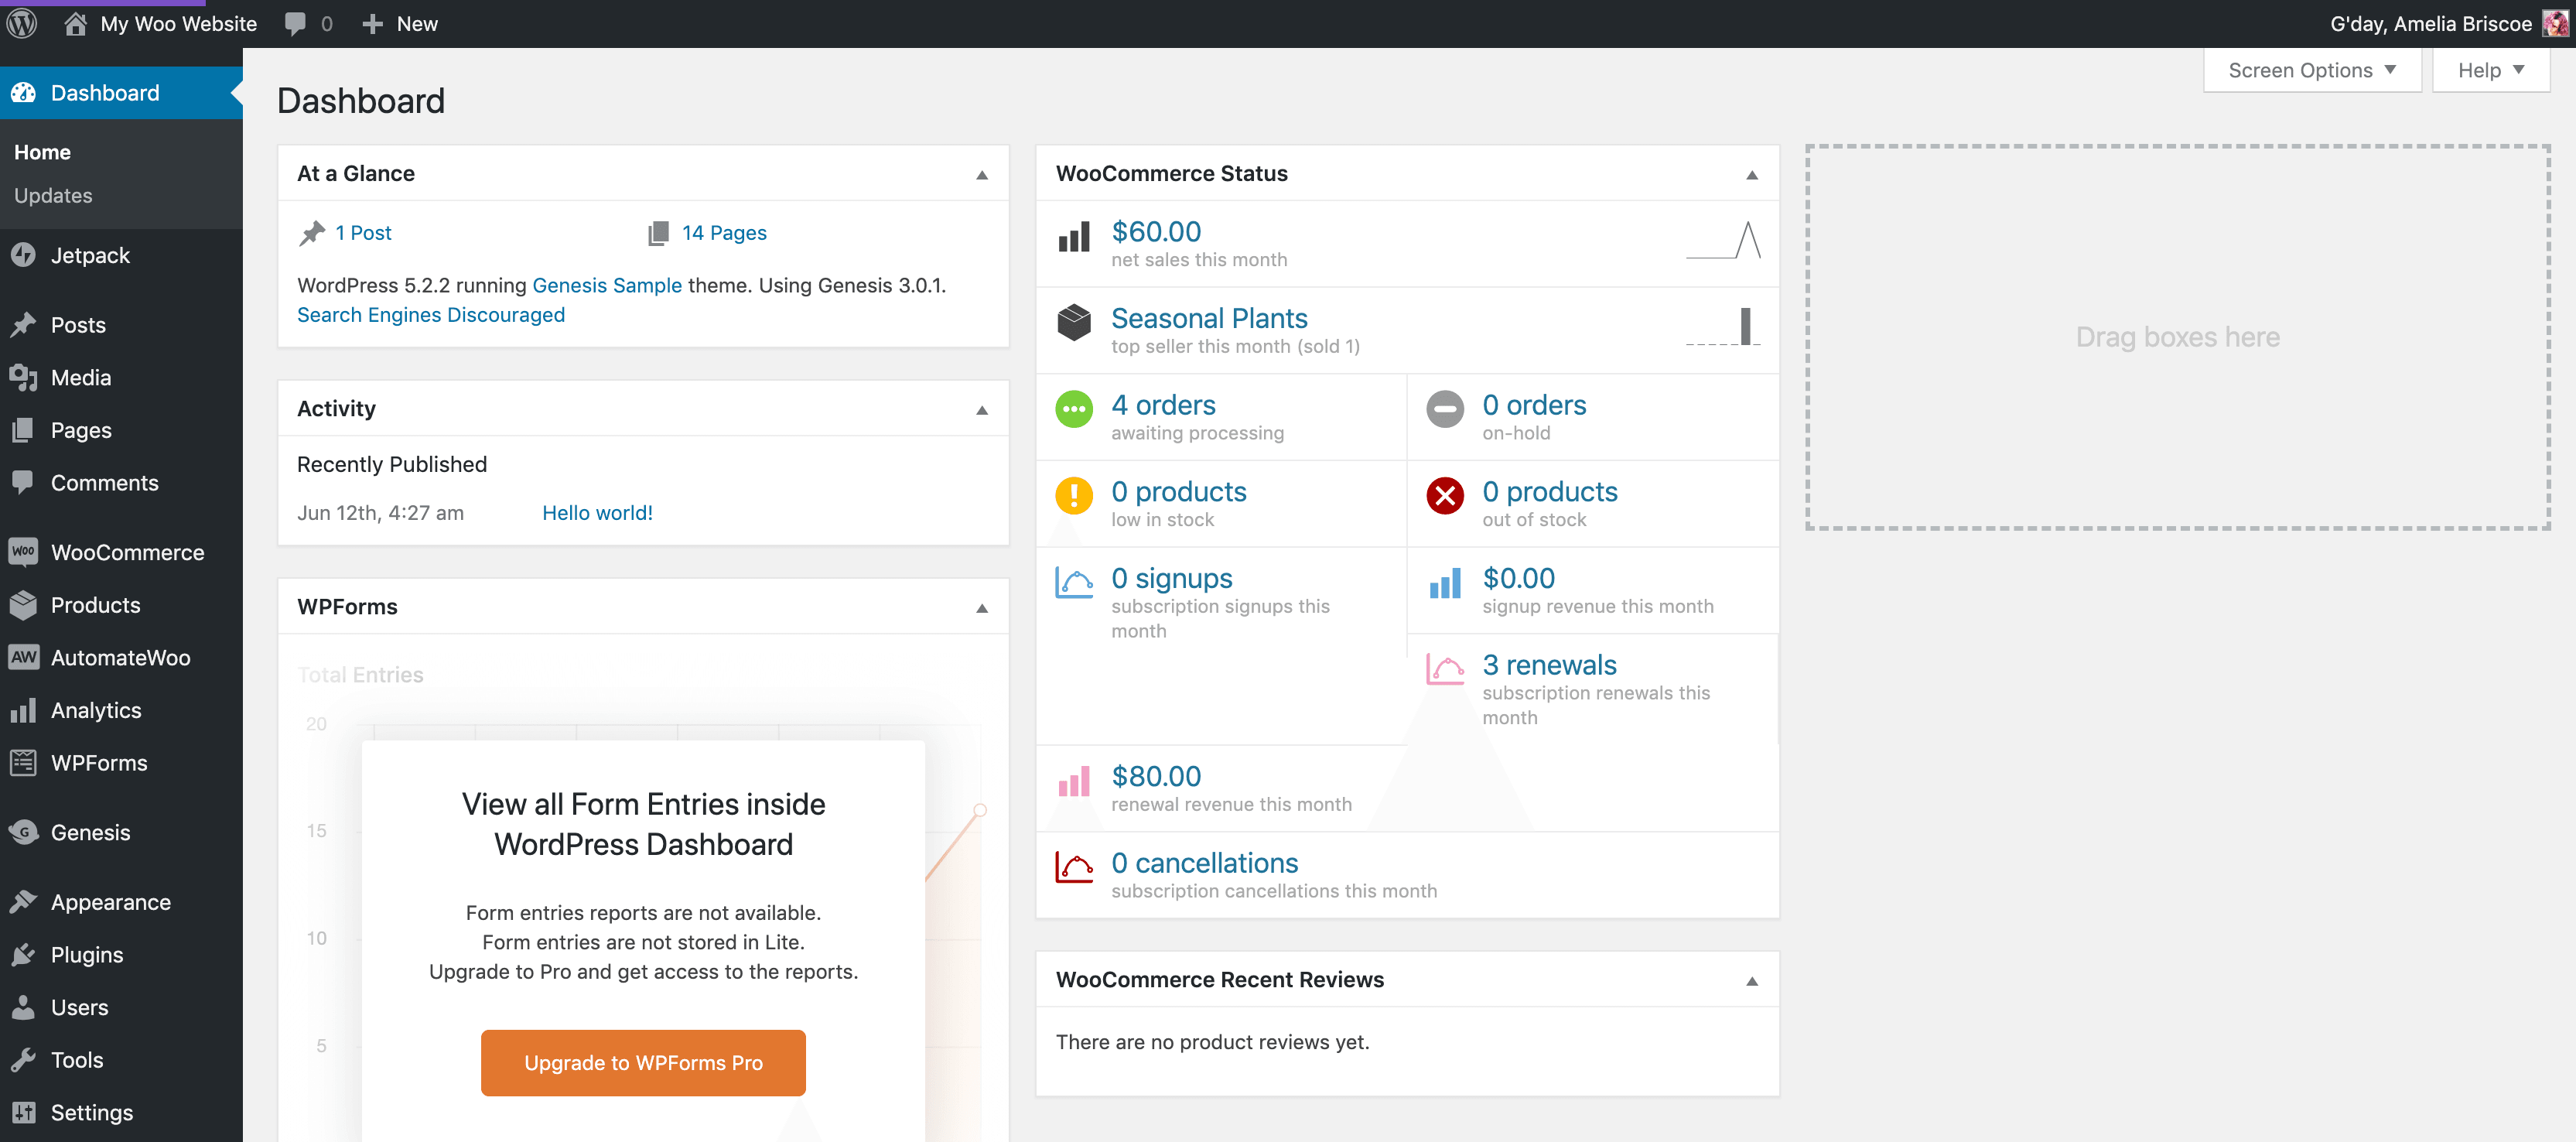The width and height of the screenshot is (2576, 1142).
Task: Select the Plugins sidebar icon
Action: [25, 954]
